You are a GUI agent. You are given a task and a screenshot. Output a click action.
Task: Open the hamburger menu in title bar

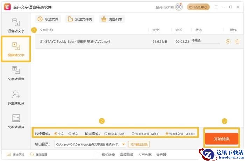[216, 7]
